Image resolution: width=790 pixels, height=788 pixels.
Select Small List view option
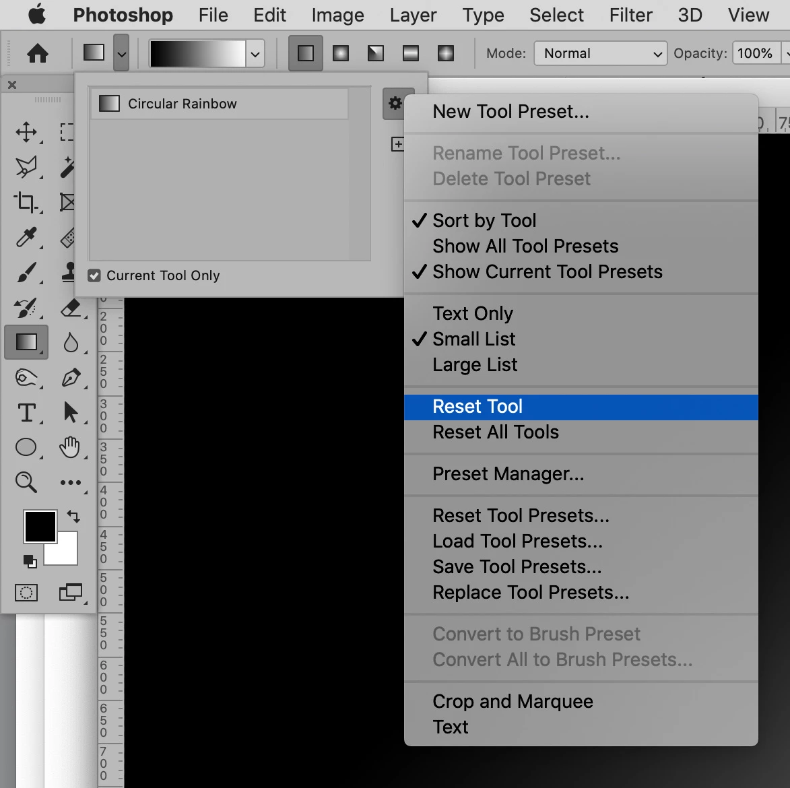pyautogui.click(x=581, y=339)
